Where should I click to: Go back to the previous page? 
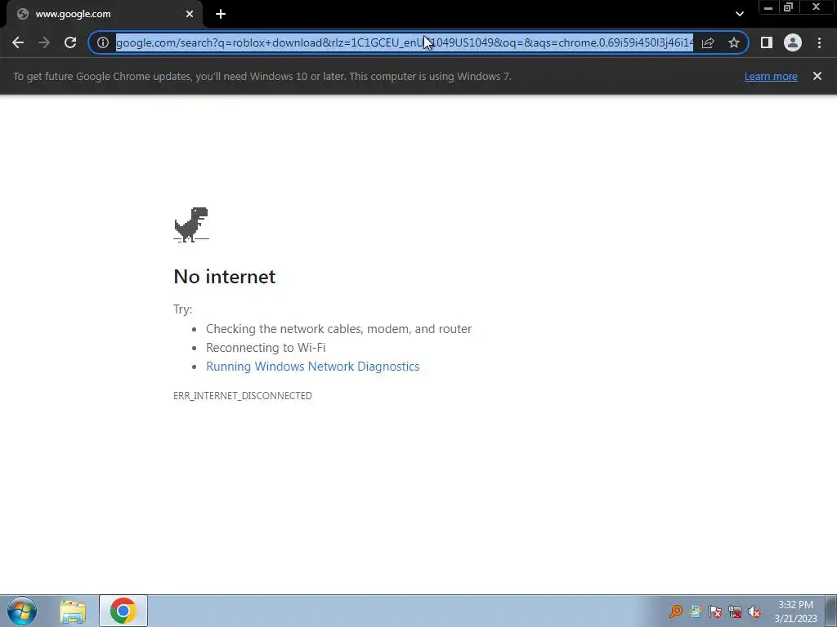(x=18, y=42)
